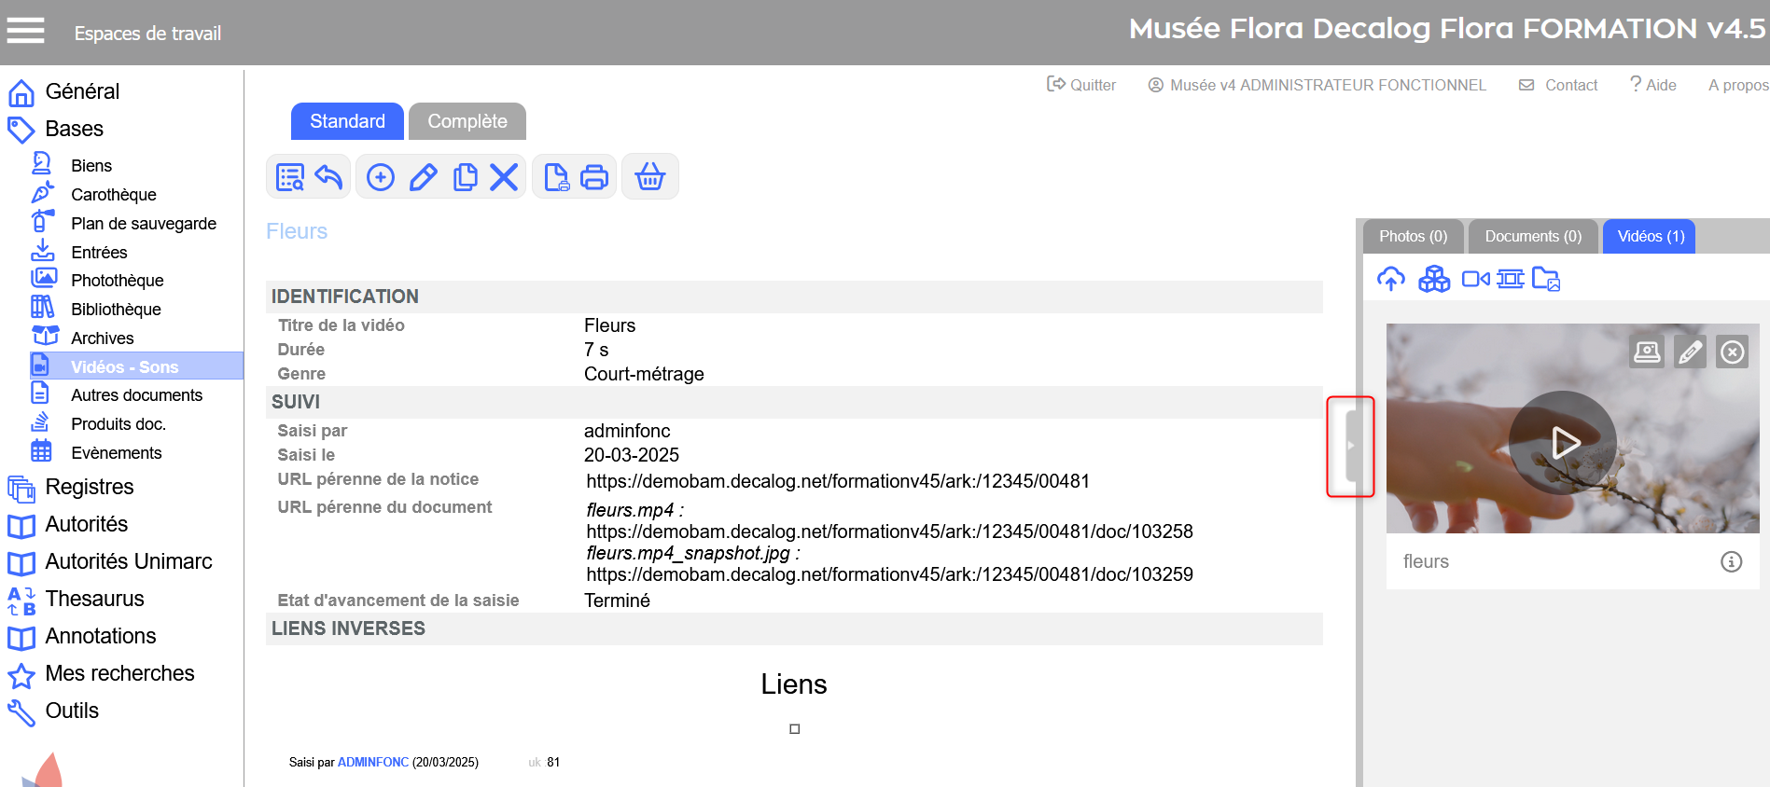Expand the Registres section in sidebar

coord(90,487)
